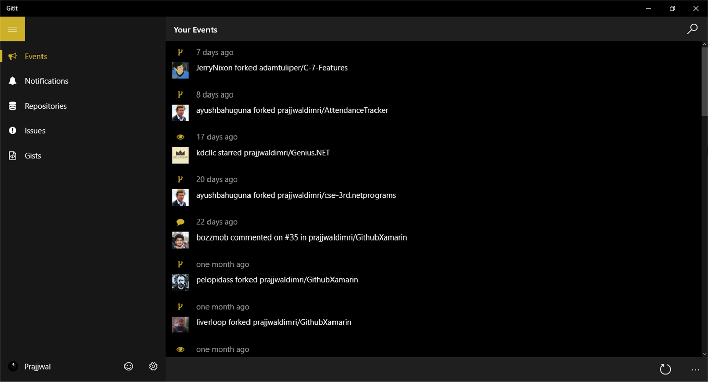Click the eye icon next to kdcllc's star event
The height and width of the screenshot is (382, 708).
[180, 136]
